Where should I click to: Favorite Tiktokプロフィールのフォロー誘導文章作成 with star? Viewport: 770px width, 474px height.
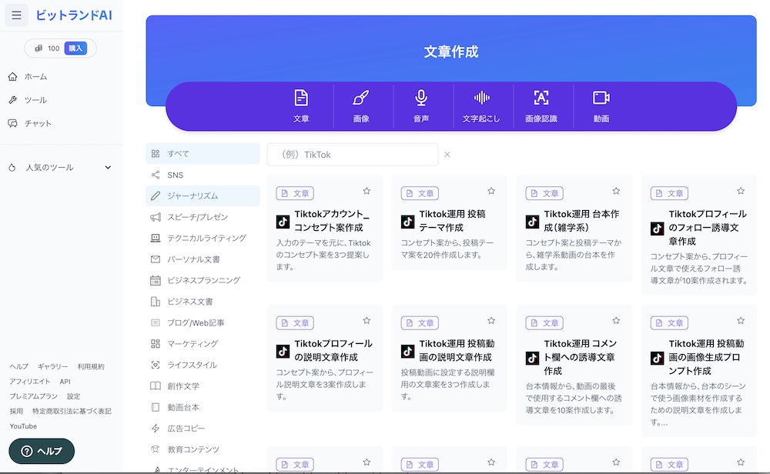[x=741, y=191]
